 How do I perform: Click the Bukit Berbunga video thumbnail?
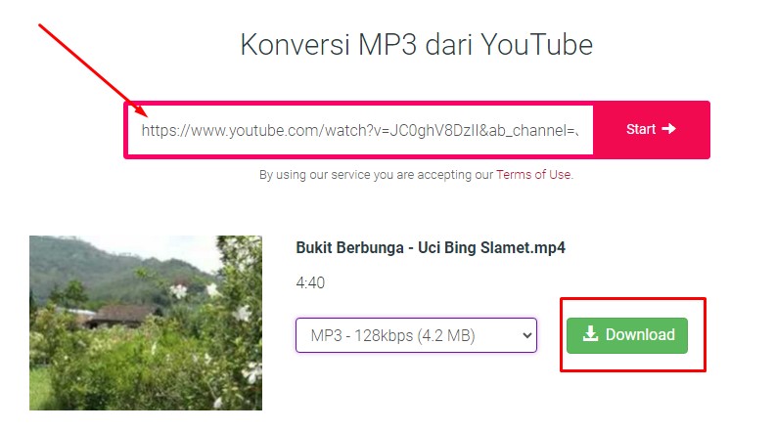point(146,323)
